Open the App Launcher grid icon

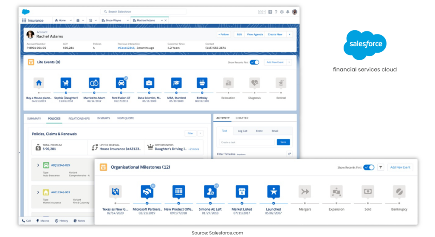pos(24,20)
